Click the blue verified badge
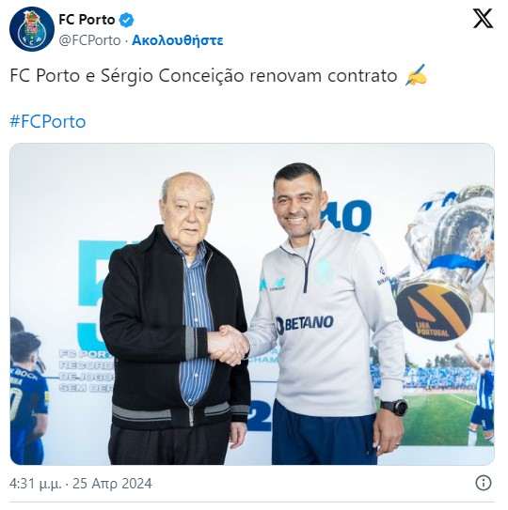This screenshot has width=508, height=510. [x=126, y=20]
